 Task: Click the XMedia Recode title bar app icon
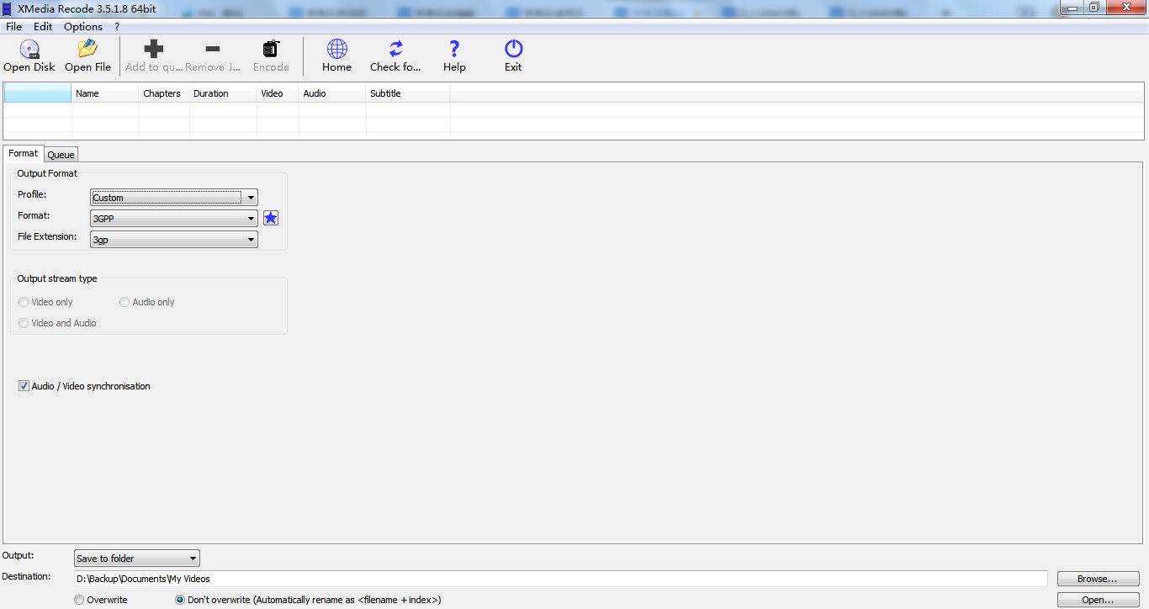click(x=8, y=8)
